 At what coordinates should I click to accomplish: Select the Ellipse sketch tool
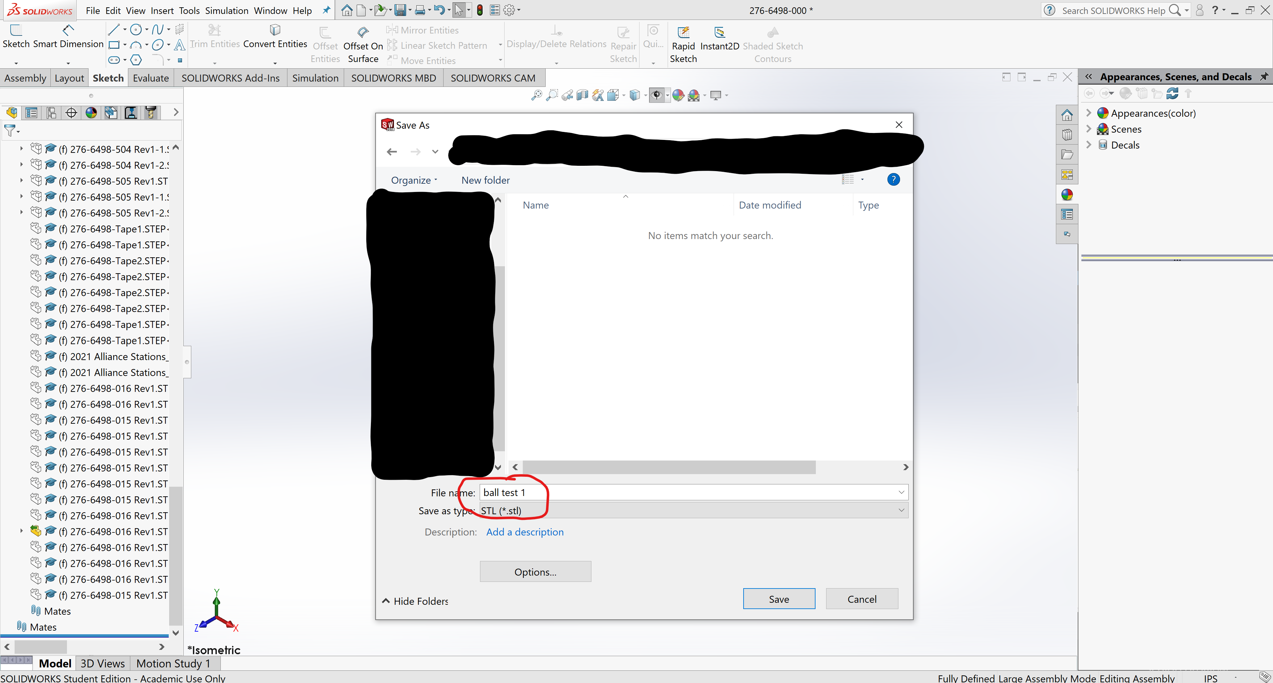pos(157,45)
